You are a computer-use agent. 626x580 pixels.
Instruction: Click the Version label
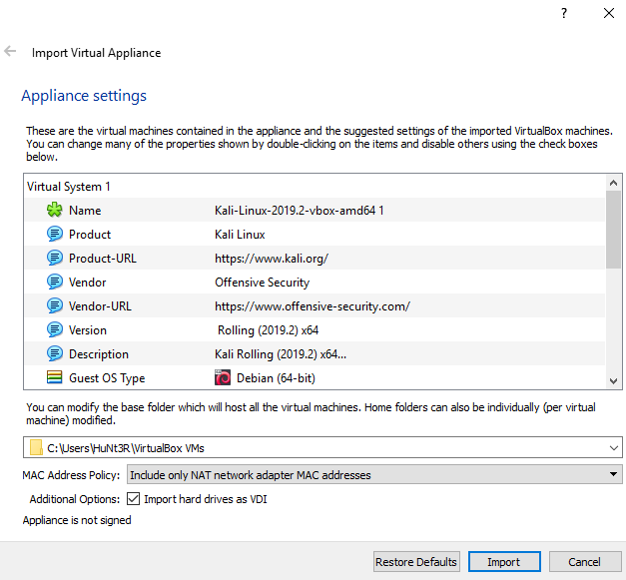pyautogui.click(x=88, y=330)
